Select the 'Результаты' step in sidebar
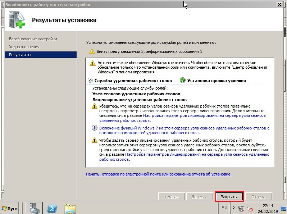This screenshot has width=287, height=214. pyautogui.click(x=20, y=55)
